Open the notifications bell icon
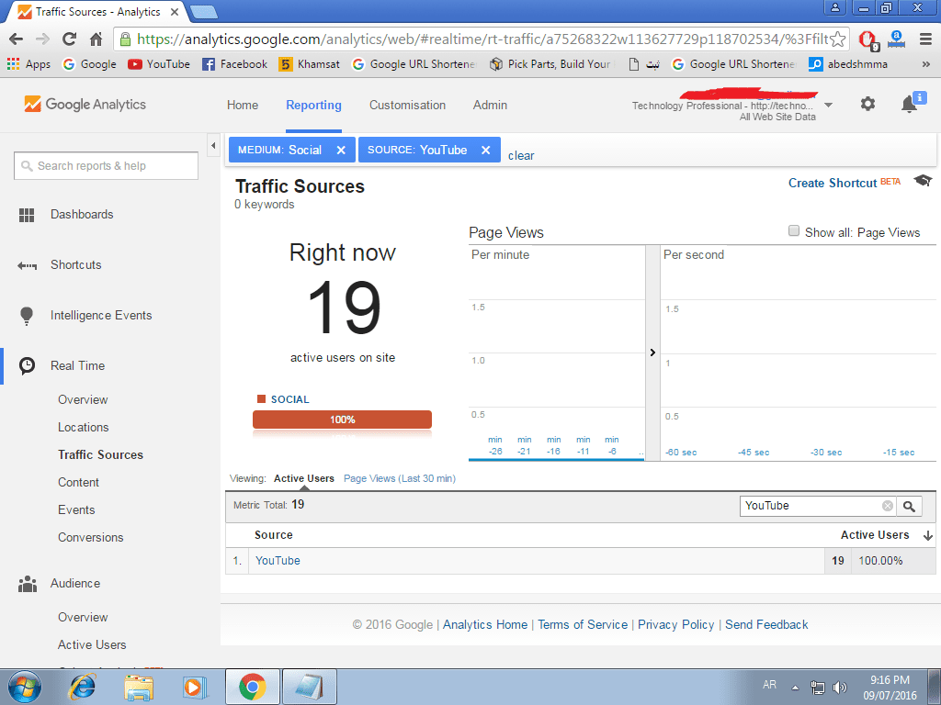This screenshot has width=941, height=705. pyautogui.click(x=909, y=105)
